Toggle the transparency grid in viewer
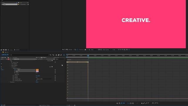Viewport: 188px width, 106px height. [x=101, y=50]
